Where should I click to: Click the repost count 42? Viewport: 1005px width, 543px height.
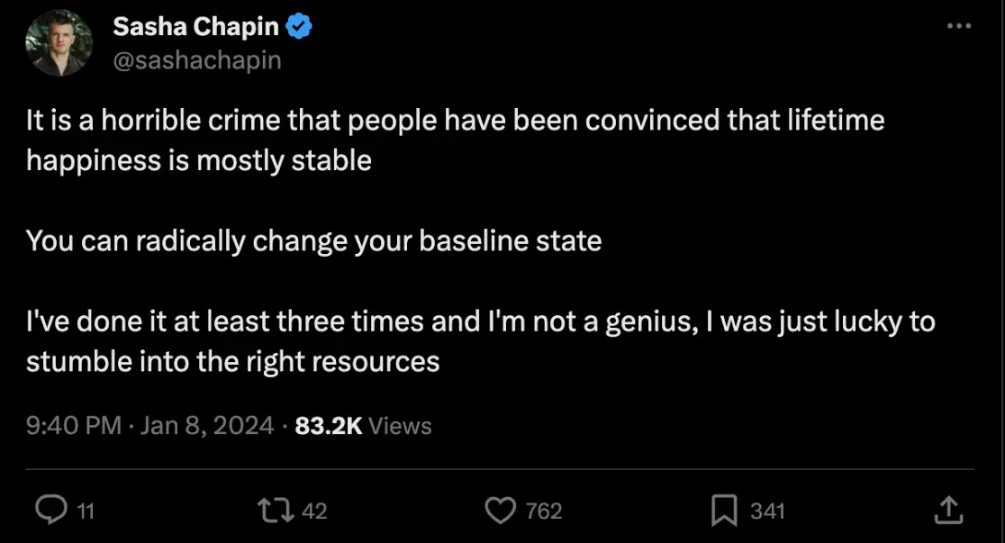[x=312, y=511]
